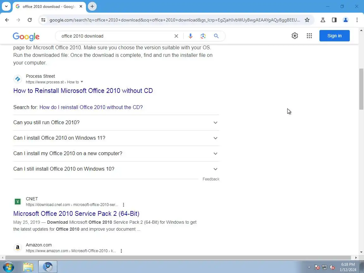364x273 pixels.
Task: Open network status tray icon
Action: [x=325, y=267]
